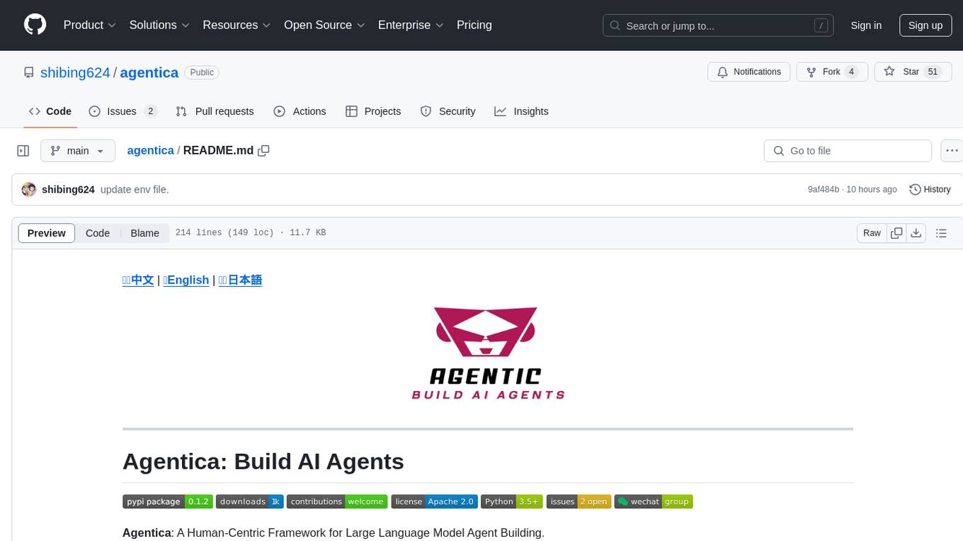Open the Python 3.5+ badge
The image size is (963, 541).
click(512, 501)
